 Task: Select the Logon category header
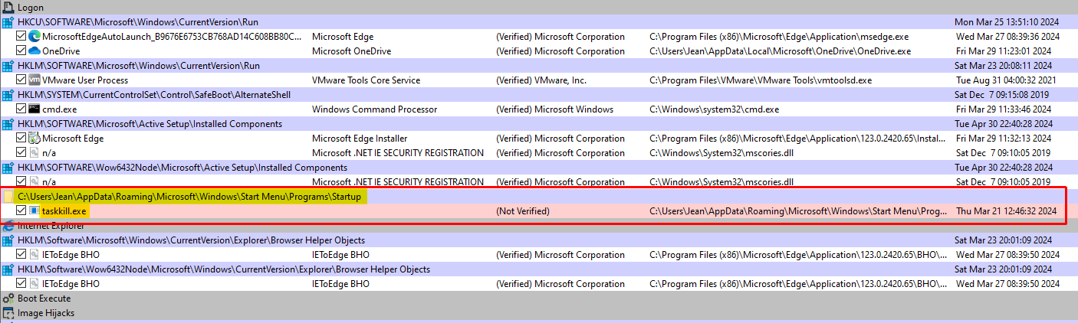[x=539, y=7]
